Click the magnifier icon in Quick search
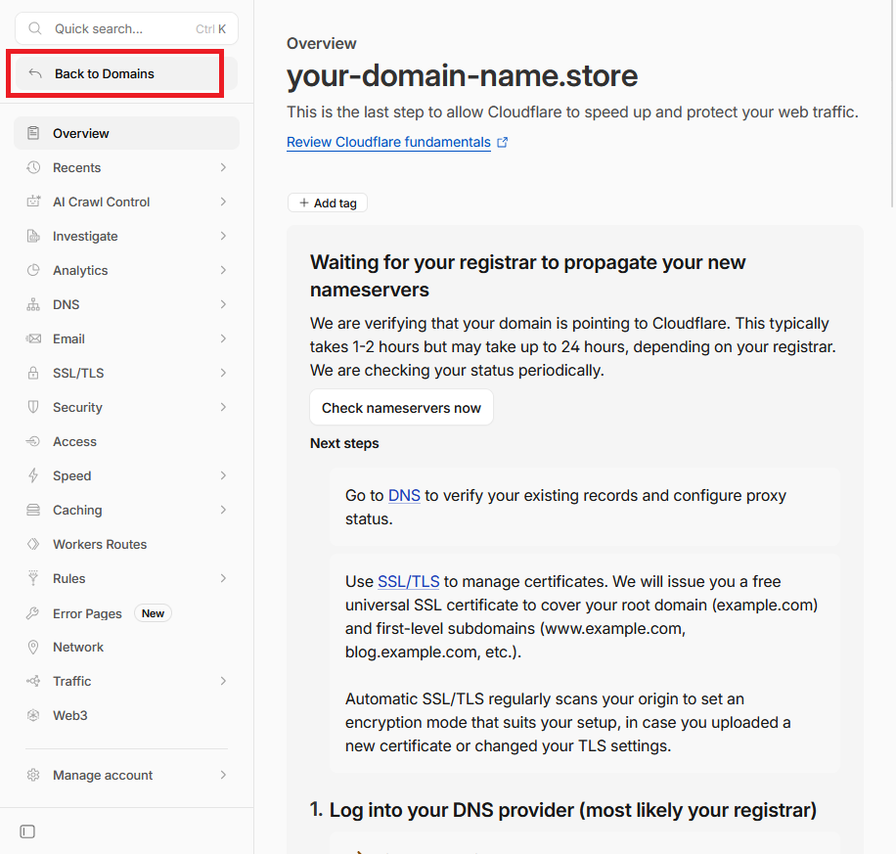Screen dimensions: 896x854 click(x=35, y=28)
